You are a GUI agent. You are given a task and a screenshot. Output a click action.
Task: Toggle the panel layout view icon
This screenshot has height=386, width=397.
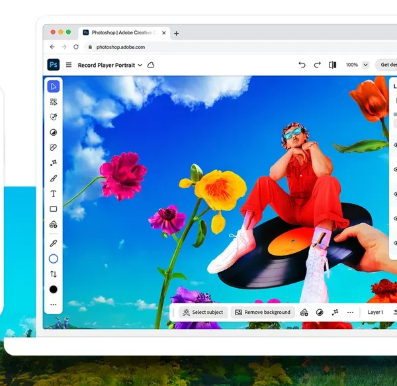(x=333, y=65)
